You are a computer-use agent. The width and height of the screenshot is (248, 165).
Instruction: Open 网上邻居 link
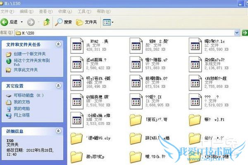(x=21, y=115)
